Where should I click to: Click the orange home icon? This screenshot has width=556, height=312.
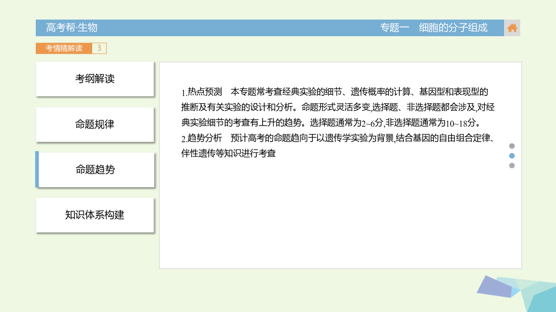point(512,28)
